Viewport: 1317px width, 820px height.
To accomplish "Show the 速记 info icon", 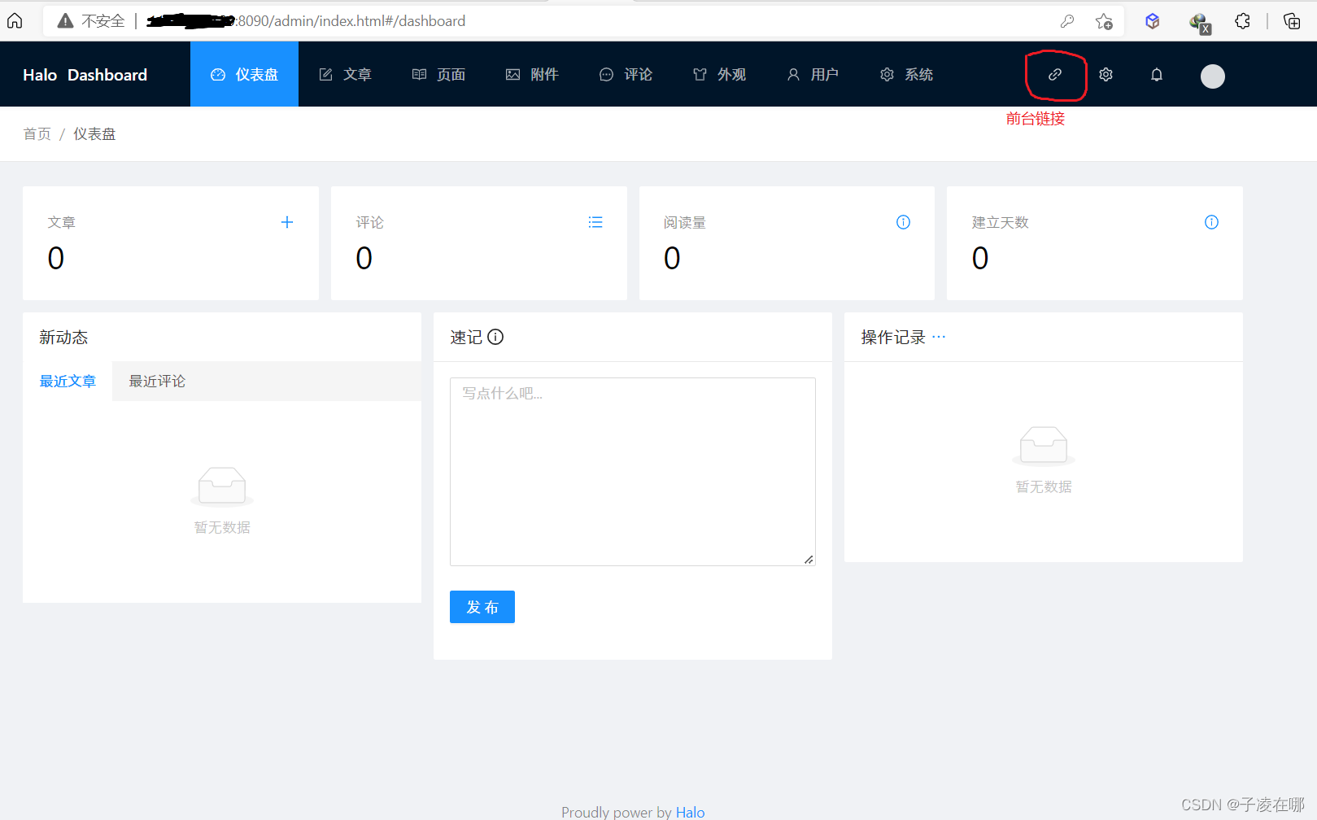I will (x=495, y=337).
